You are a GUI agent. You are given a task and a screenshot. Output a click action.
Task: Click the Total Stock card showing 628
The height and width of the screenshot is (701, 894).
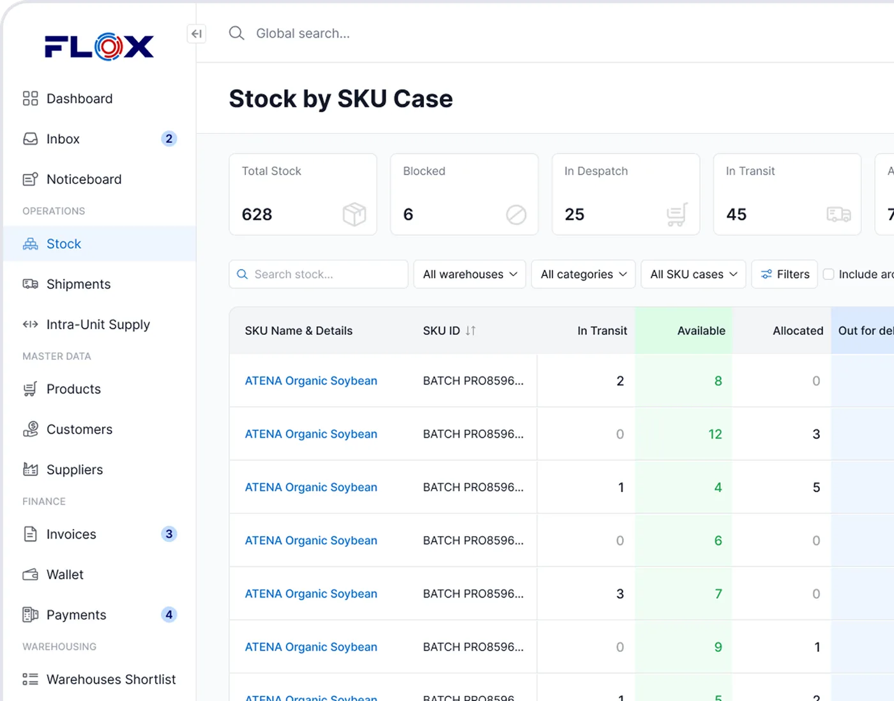tap(303, 194)
